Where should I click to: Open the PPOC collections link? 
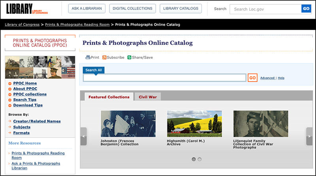click(x=30, y=94)
